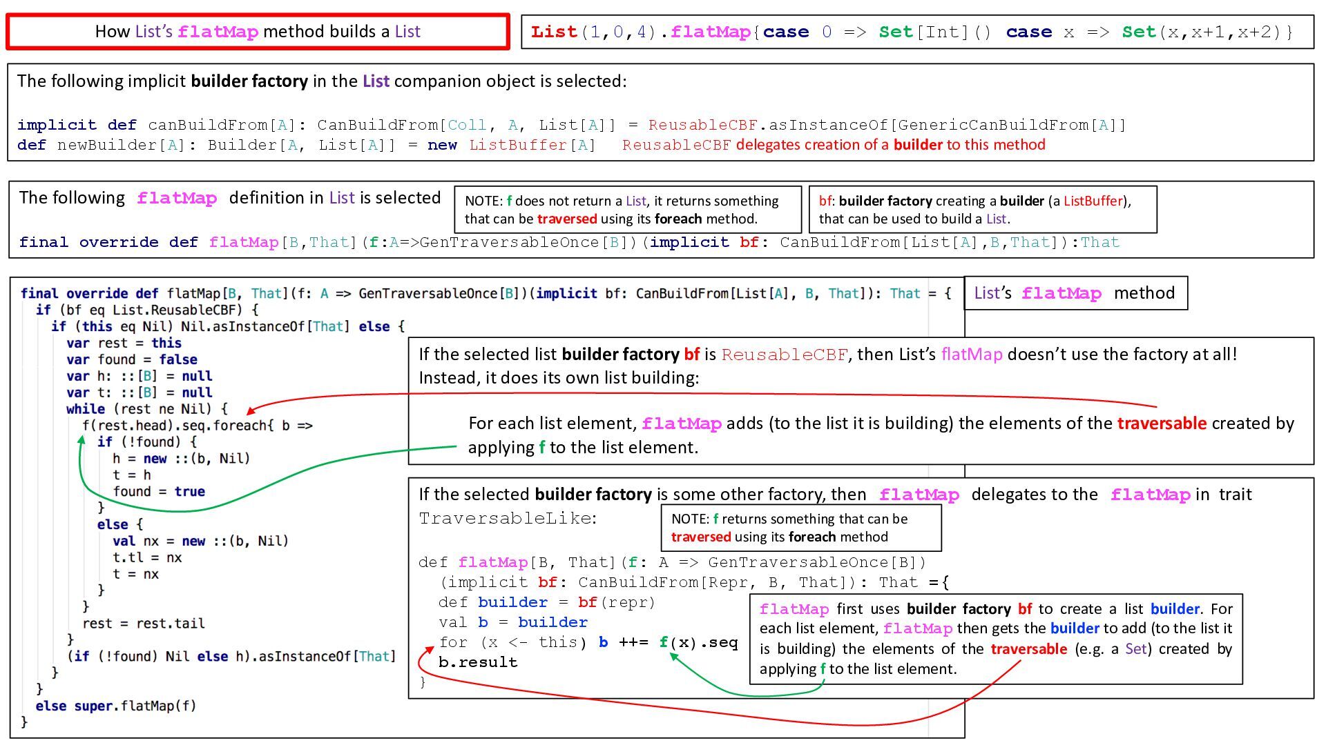
Task: Click the line "implicit def canBuildFrom[A]"
Action: tap(572, 125)
